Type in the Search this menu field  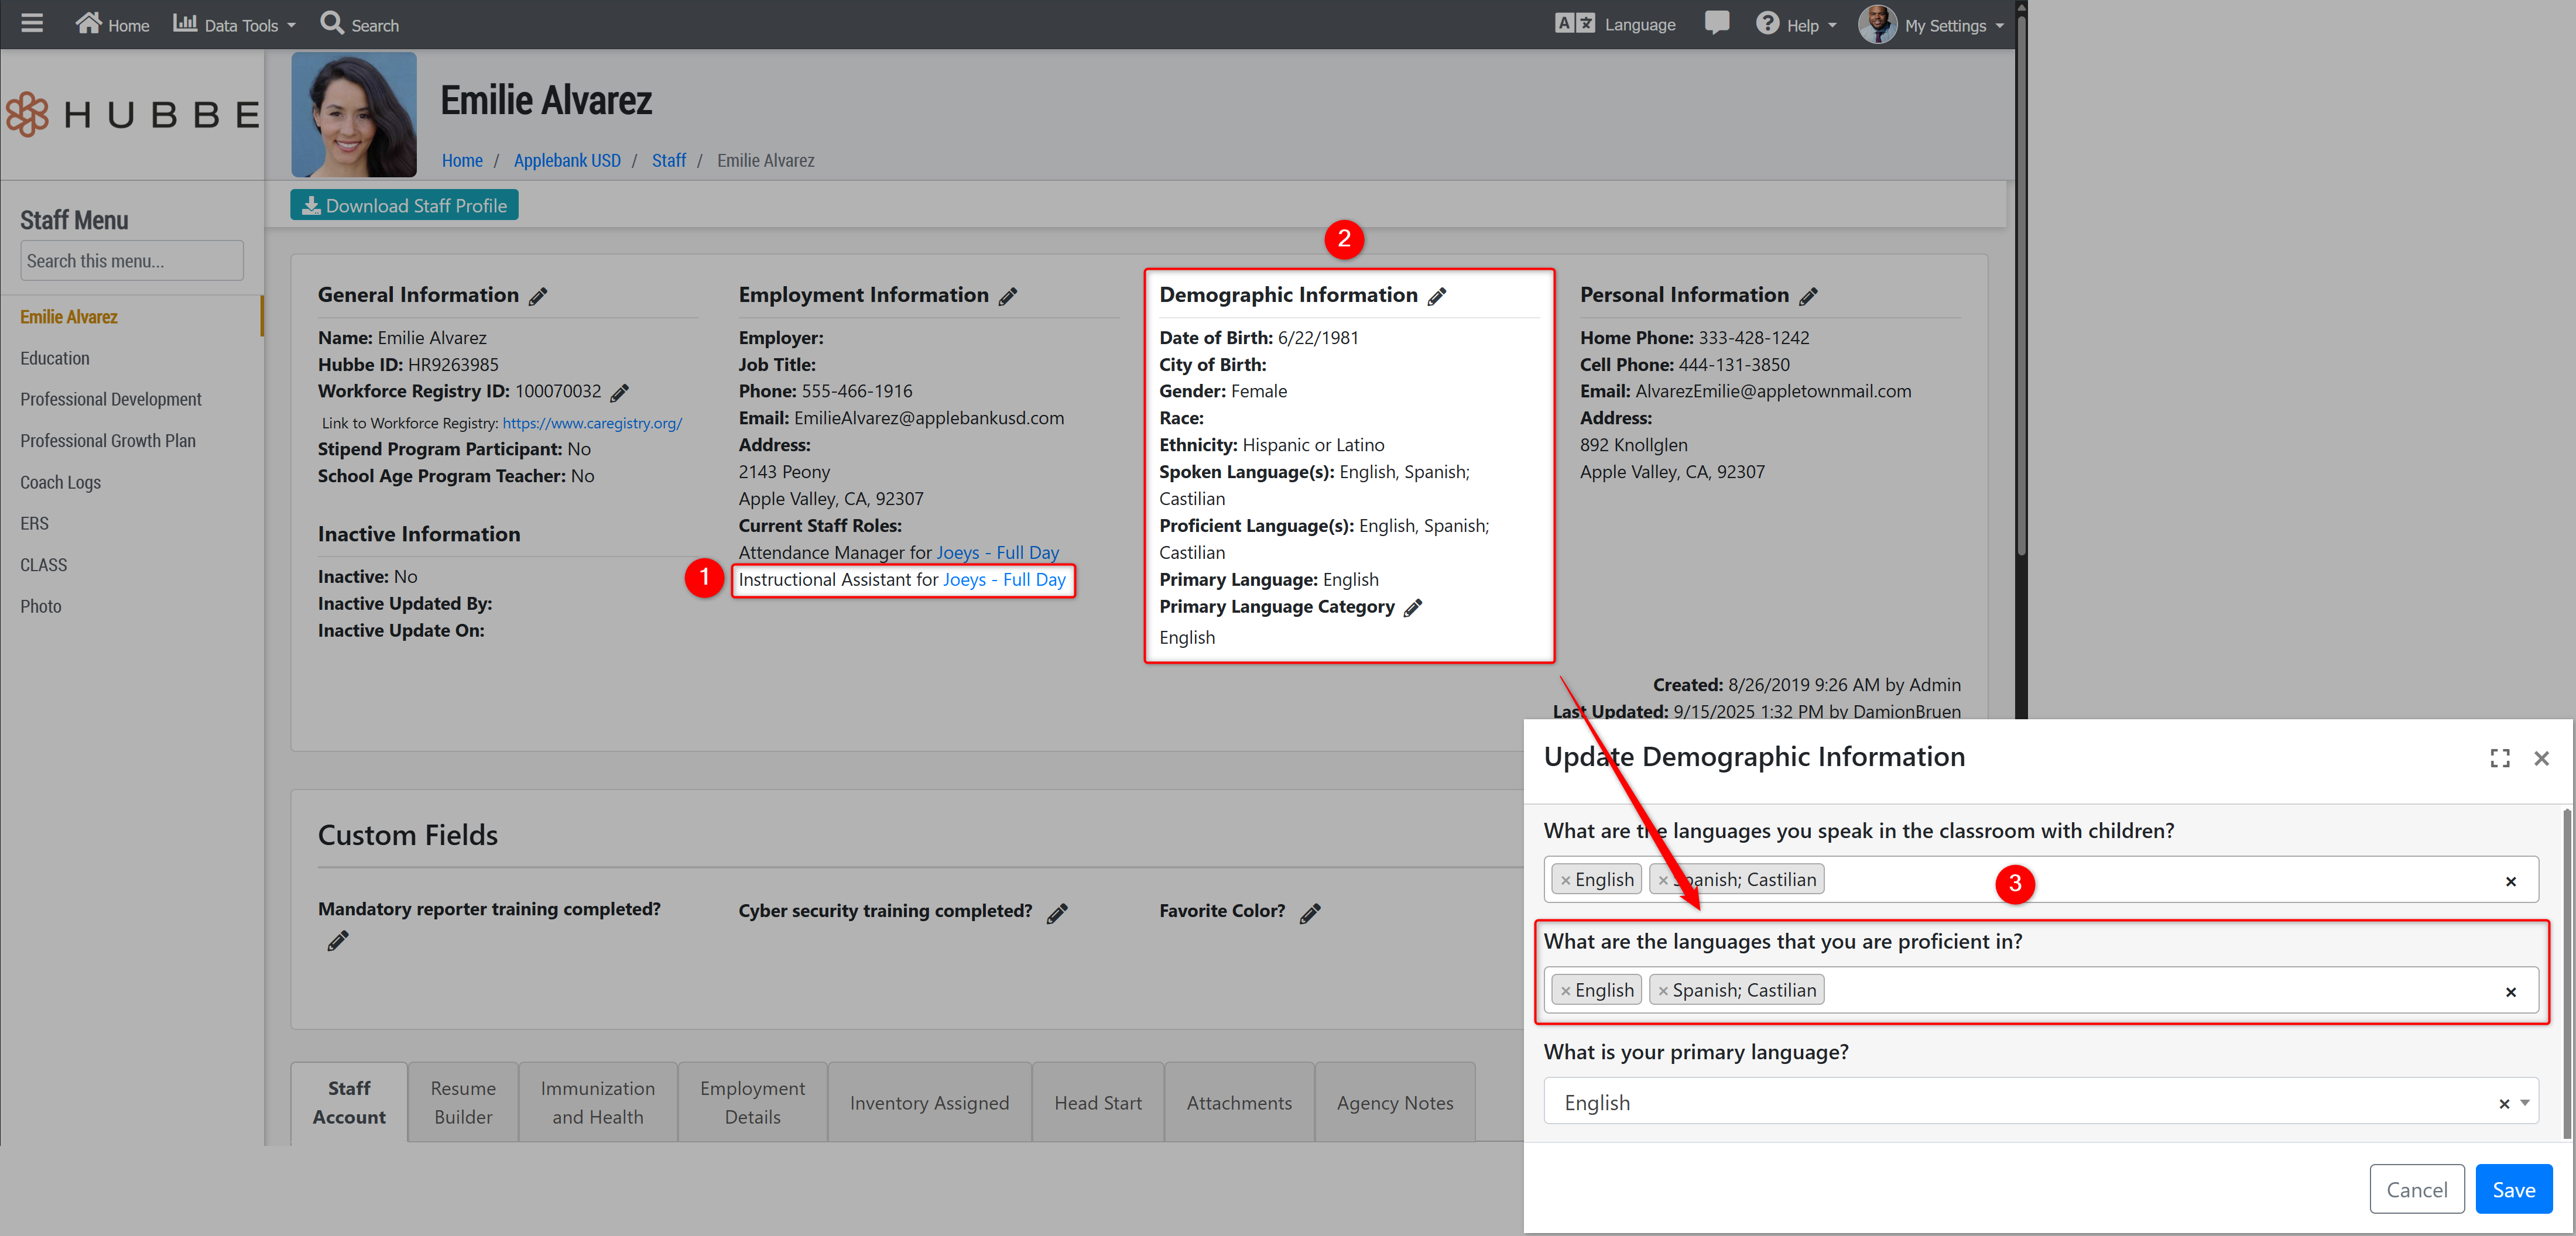coord(131,261)
